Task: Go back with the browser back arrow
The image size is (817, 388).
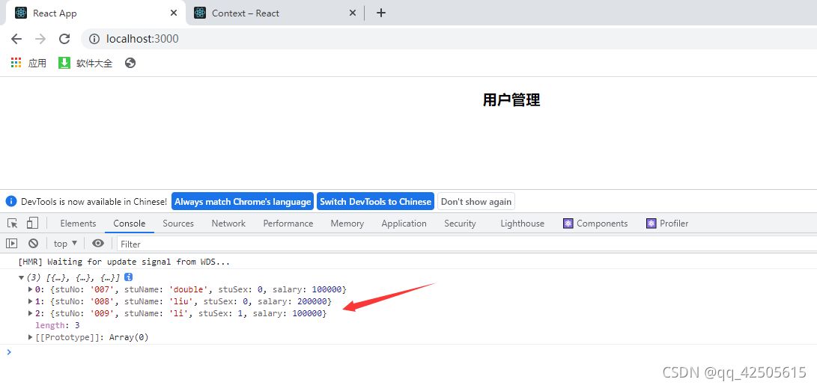Action: 16,39
